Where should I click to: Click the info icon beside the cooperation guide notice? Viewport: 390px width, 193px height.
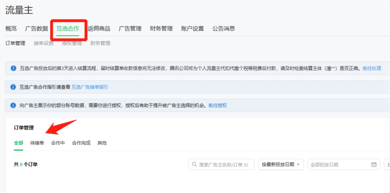click(13, 87)
